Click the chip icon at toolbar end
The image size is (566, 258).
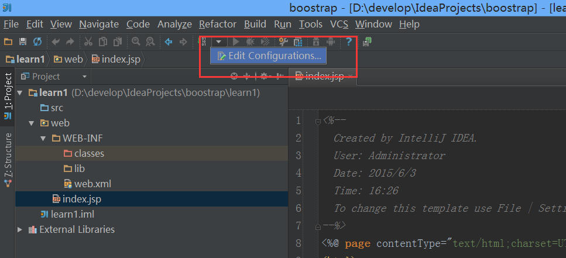368,42
